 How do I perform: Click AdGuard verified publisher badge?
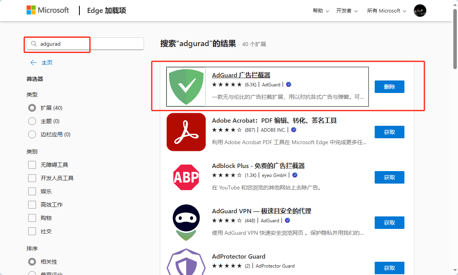click(289, 85)
